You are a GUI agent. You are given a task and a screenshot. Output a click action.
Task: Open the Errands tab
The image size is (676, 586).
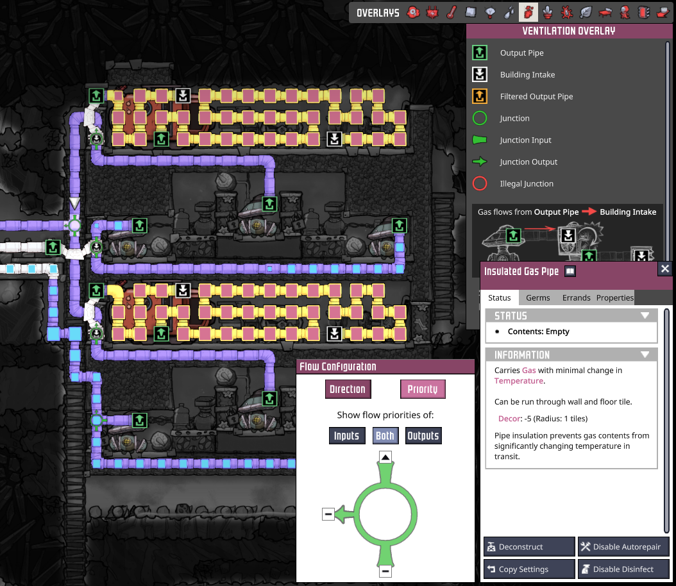point(576,297)
